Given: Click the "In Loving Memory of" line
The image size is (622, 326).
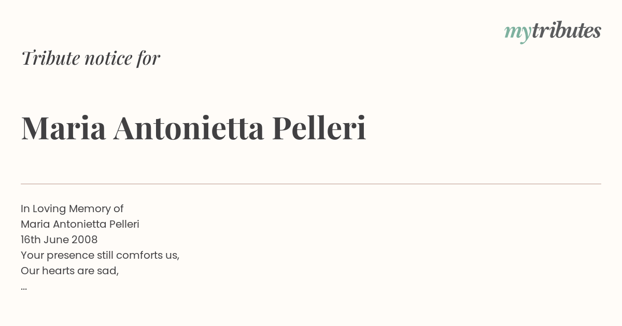Looking at the screenshot, I should pos(72,209).
